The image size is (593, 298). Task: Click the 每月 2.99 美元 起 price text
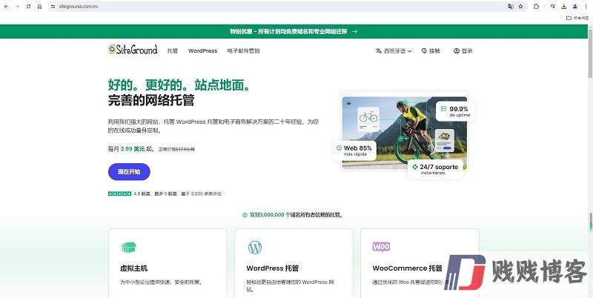[131, 149]
